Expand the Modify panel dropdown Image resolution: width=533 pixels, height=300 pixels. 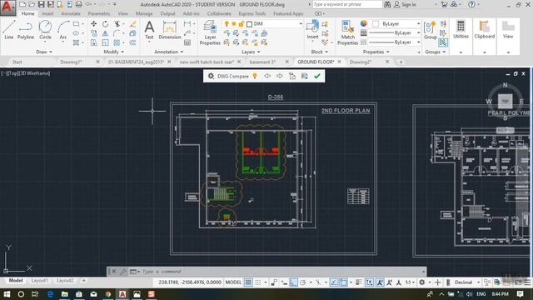[x=113, y=52]
